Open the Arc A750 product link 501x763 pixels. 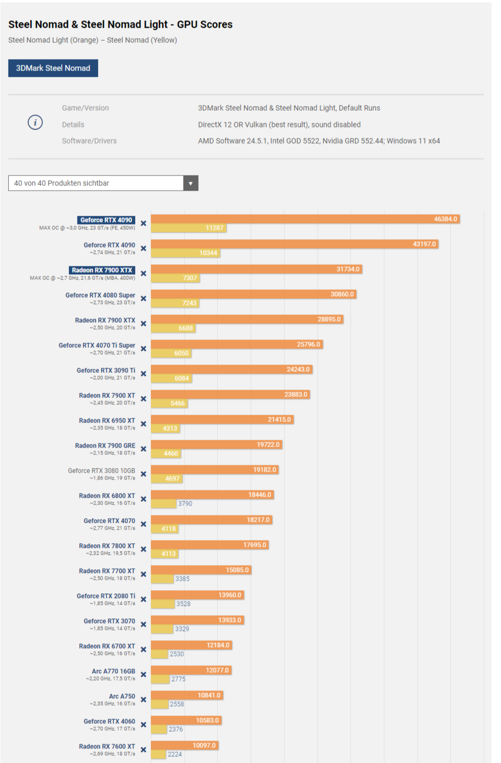point(122,697)
